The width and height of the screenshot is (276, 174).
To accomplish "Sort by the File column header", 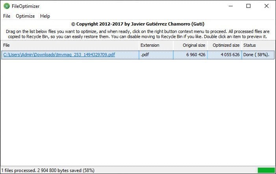I will (x=70, y=45).
